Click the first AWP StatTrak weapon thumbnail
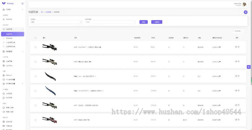Image resolution: width=252 pixels, height=130 pixels. pos(50,47)
